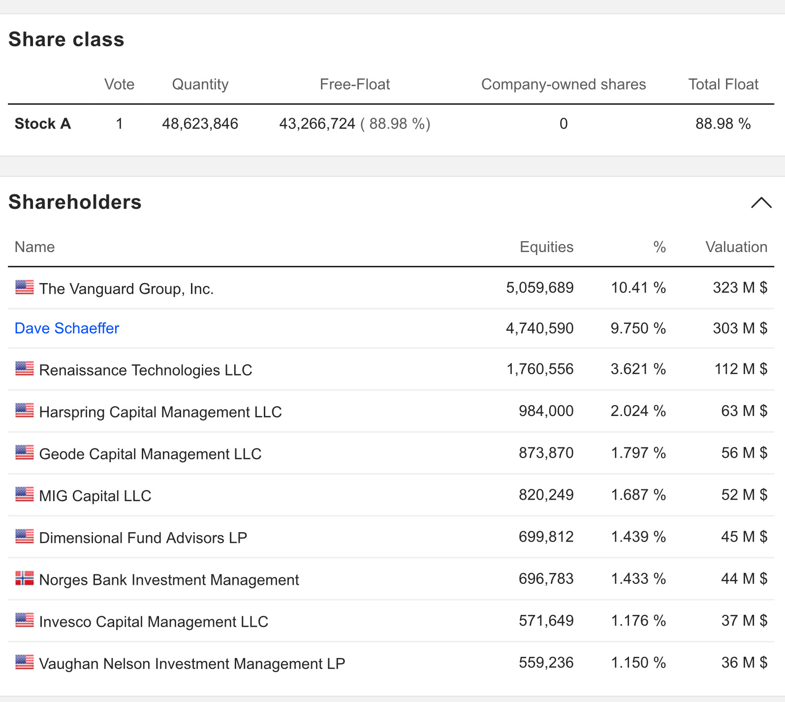This screenshot has height=702, width=785.
Task: Click Vanguard percentage 10.41 %
Action: (x=638, y=287)
